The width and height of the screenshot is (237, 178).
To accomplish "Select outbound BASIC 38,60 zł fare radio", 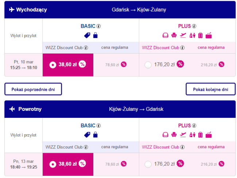I will pos(53,65).
